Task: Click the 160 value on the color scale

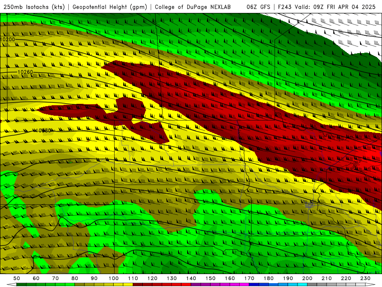Action: 230,278
